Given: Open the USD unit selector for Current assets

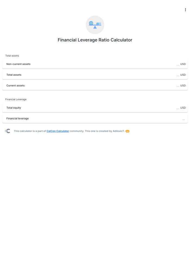Looking at the screenshot, I should (x=183, y=85).
